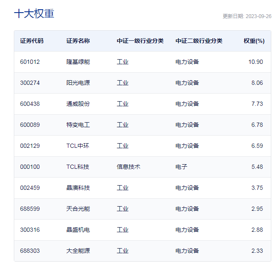Select security name 晶盛机电
Viewport: 278px width, 270px height.
coord(78,230)
